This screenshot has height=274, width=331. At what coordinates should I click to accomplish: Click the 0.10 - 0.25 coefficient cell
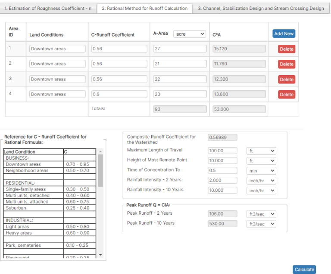pos(80,245)
